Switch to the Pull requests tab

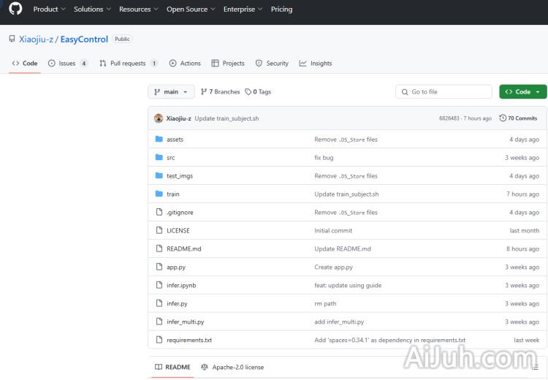(128, 64)
